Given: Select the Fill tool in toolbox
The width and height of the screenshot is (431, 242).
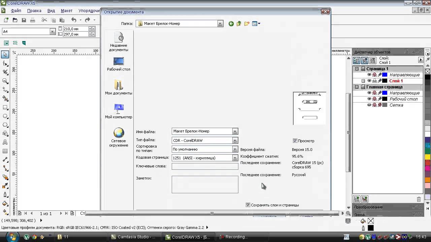Looking at the screenshot, I should coord(5,203).
